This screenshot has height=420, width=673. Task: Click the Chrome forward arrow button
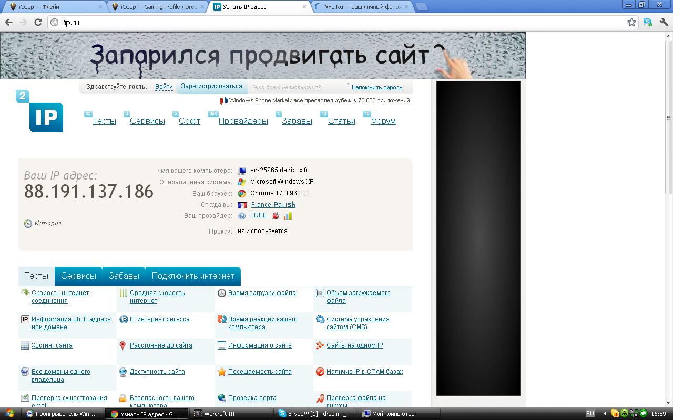[23, 22]
